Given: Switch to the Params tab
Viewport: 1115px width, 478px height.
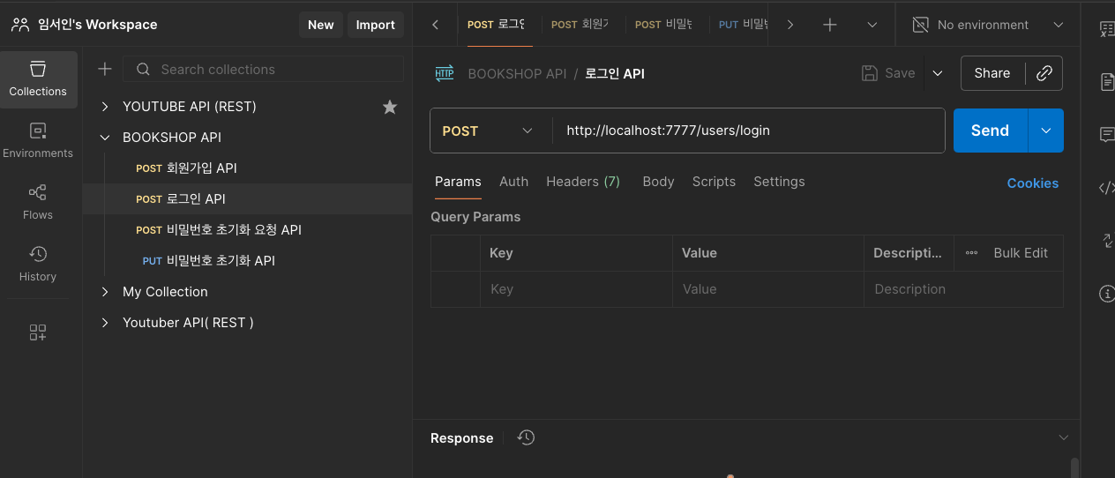Looking at the screenshot, I should click(458, 182).
